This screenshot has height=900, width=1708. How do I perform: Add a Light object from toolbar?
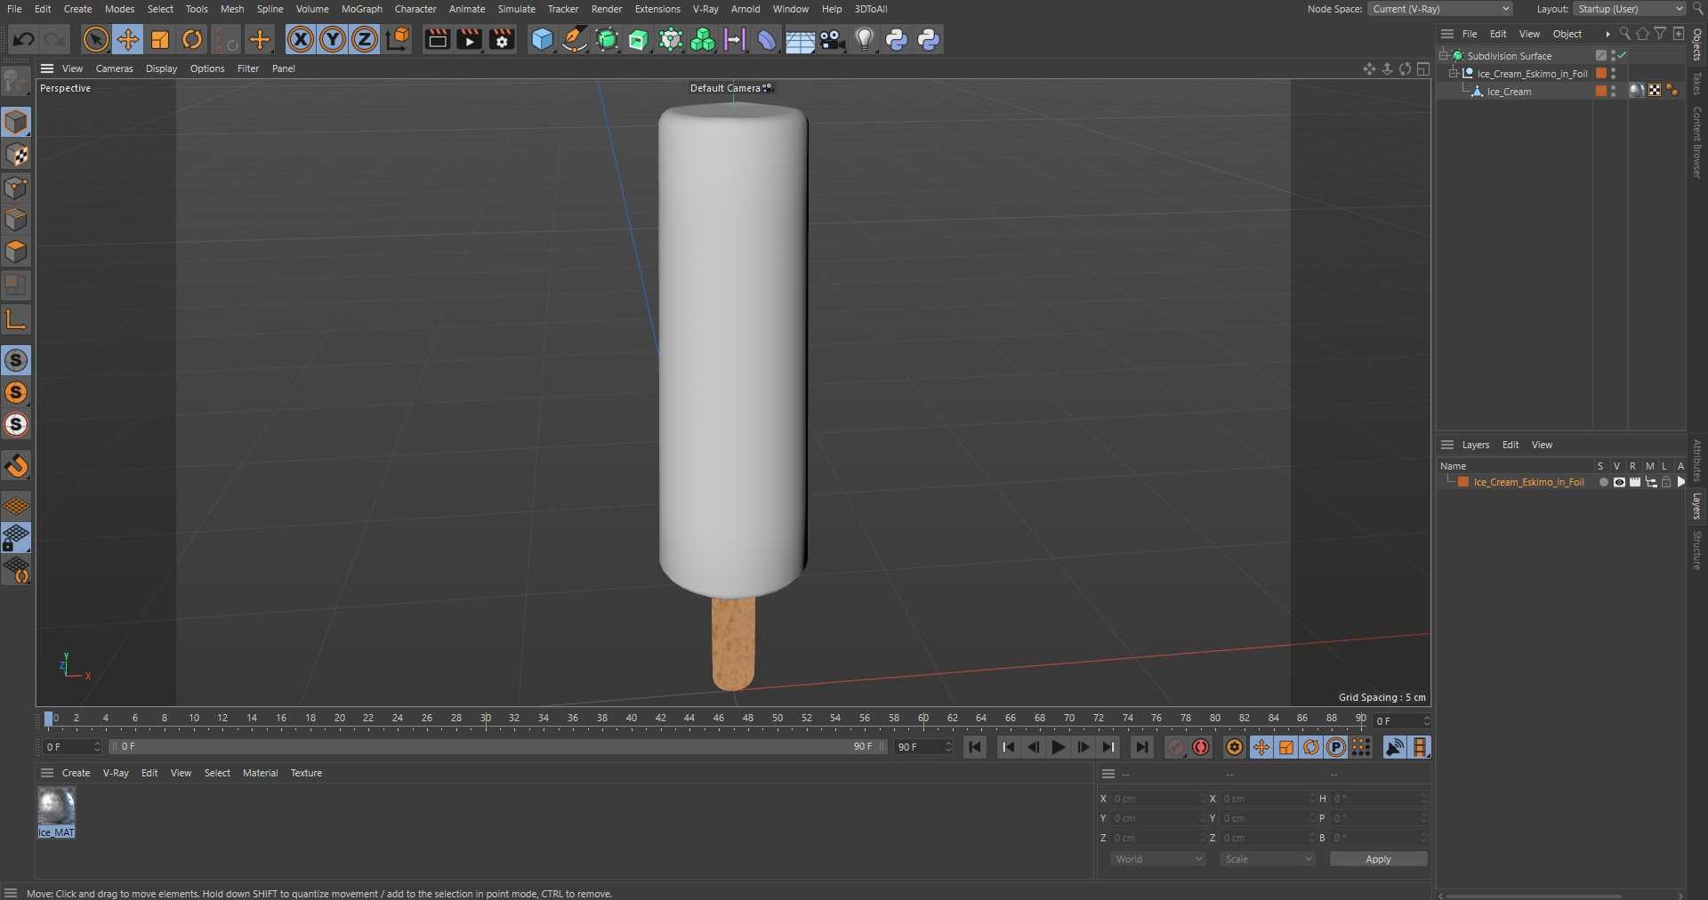tap(864, 39)
